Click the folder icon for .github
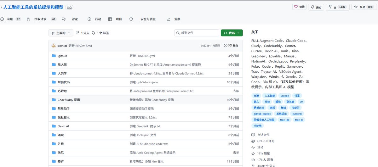 point(54,56)
